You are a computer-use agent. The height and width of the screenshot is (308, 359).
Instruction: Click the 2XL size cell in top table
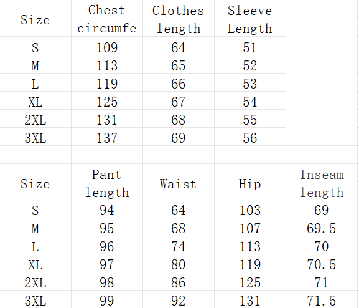[35, 118]
